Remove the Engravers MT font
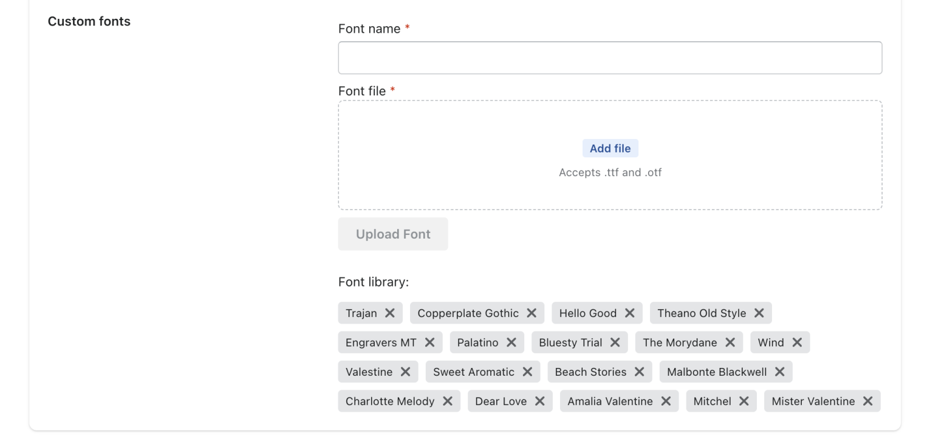 tap(431, 342)
